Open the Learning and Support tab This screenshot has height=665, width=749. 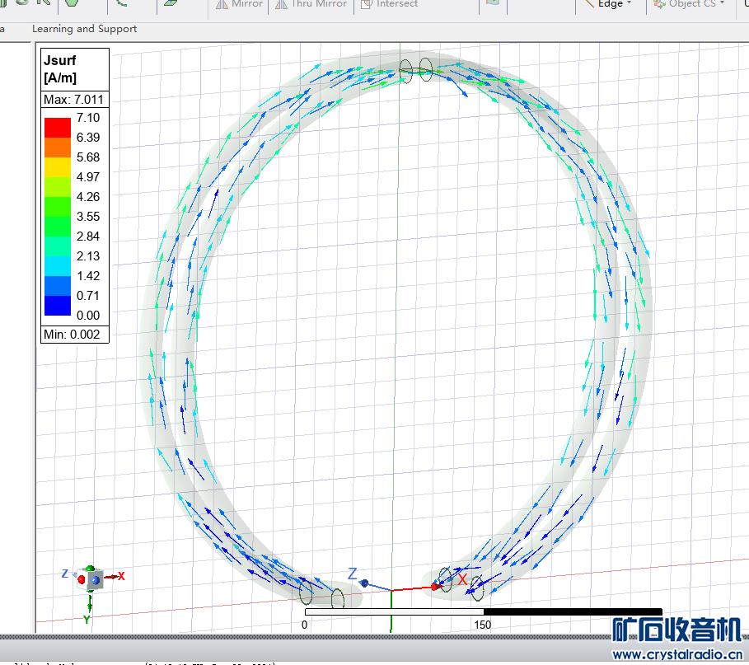[84, 29]
